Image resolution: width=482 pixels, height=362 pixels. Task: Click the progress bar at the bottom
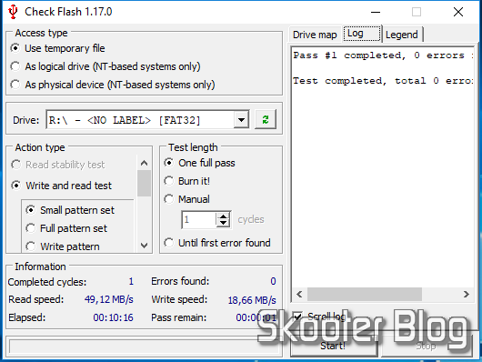coord(144,347)
